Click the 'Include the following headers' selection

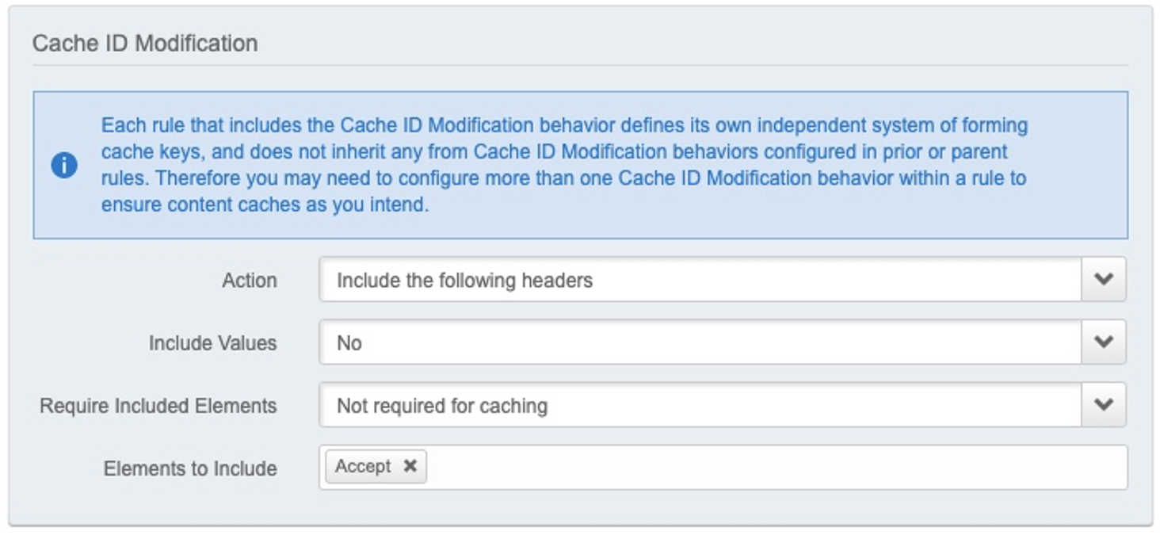464,281
